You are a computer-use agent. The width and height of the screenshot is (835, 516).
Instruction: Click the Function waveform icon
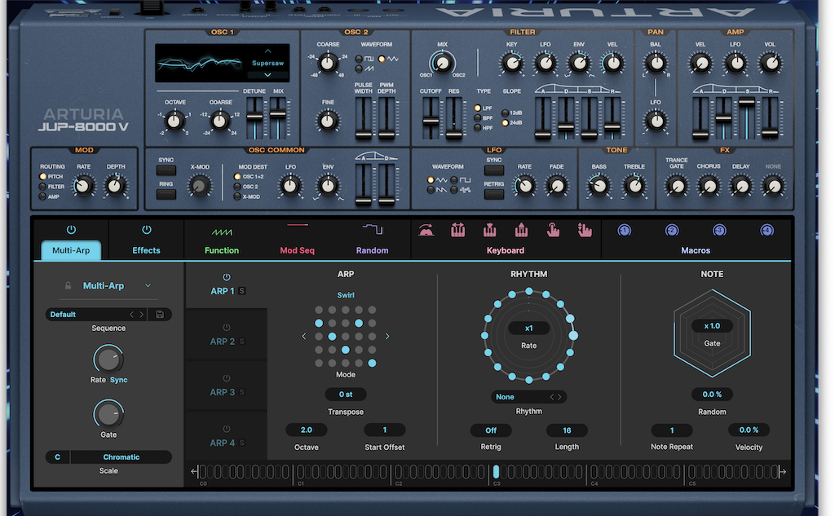point(222,232)
